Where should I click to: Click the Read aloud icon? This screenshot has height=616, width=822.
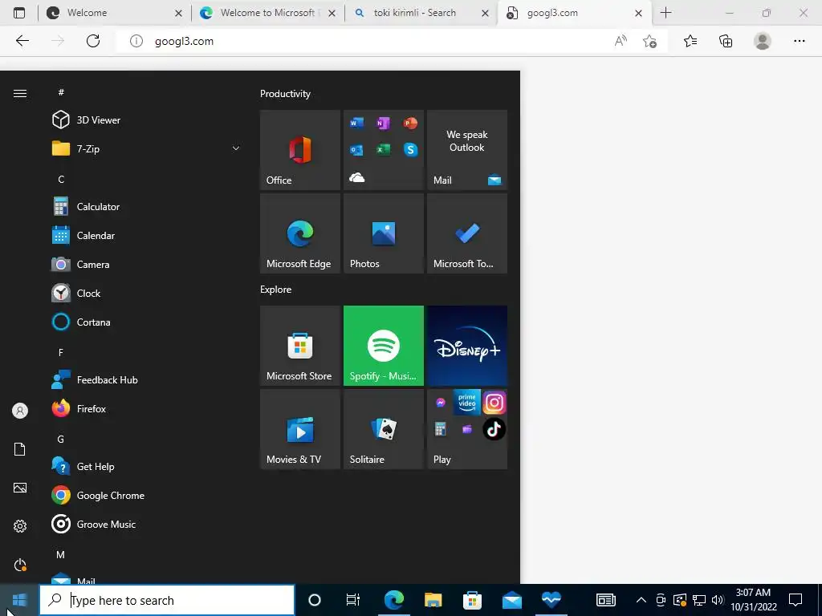click(621, 41)
